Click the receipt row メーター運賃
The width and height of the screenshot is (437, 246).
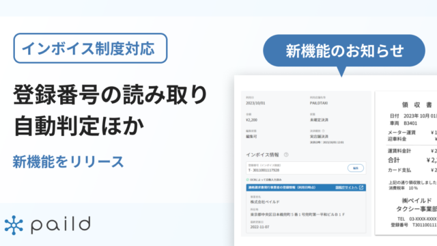tap(412, 133)
